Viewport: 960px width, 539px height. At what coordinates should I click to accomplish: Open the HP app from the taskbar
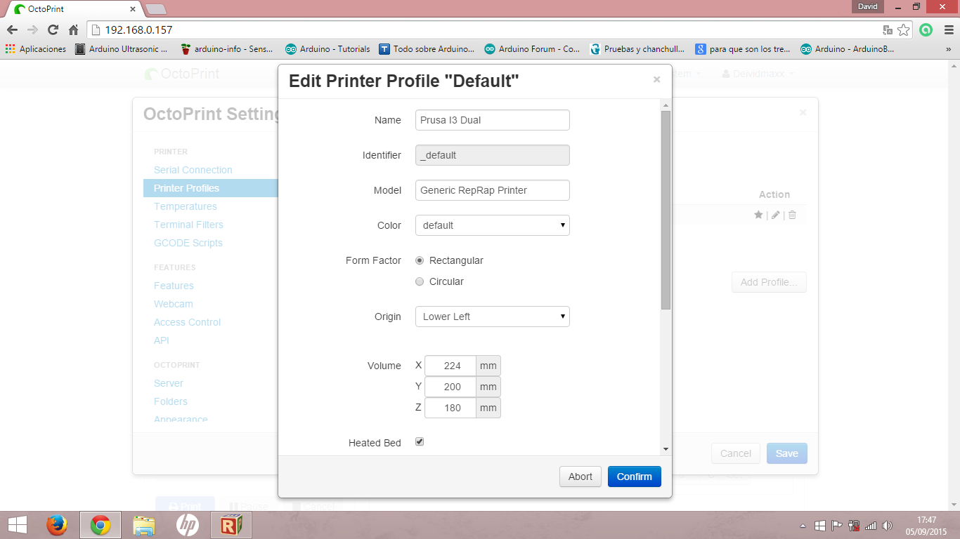pos(188,525)
